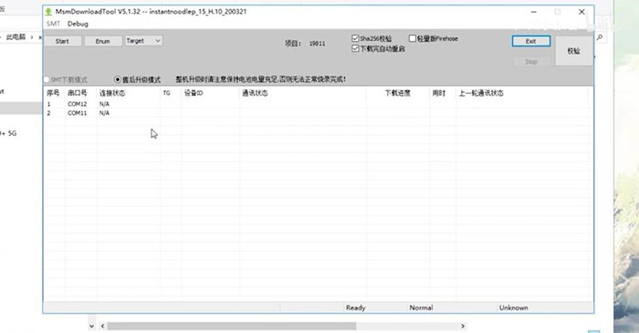The width and height of the screenshot is (639, 333).
Task: Click the right arrow of horizontal scrollbar
Action: coord(463,326)
